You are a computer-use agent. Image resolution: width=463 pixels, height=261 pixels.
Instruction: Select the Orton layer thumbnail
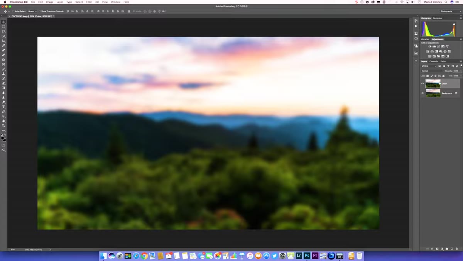(x=433, y=83)
